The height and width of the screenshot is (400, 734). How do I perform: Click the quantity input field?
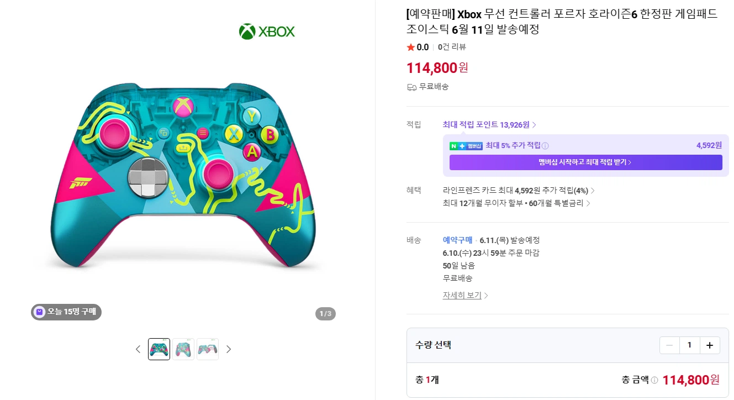point(689,345)
